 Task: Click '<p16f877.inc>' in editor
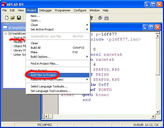[124, 39]
